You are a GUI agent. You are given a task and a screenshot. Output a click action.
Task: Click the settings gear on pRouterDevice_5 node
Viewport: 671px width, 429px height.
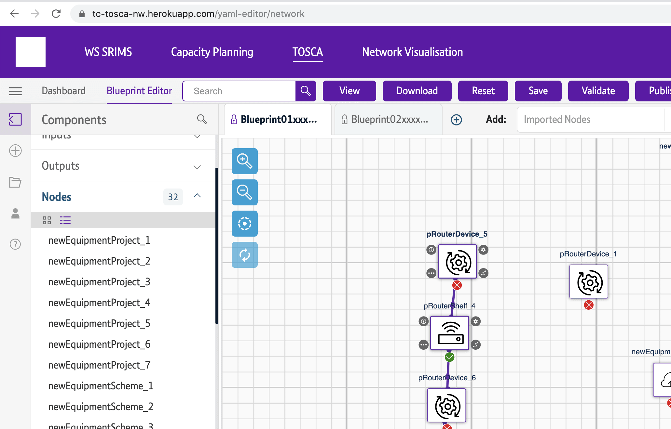coord(483,250)
